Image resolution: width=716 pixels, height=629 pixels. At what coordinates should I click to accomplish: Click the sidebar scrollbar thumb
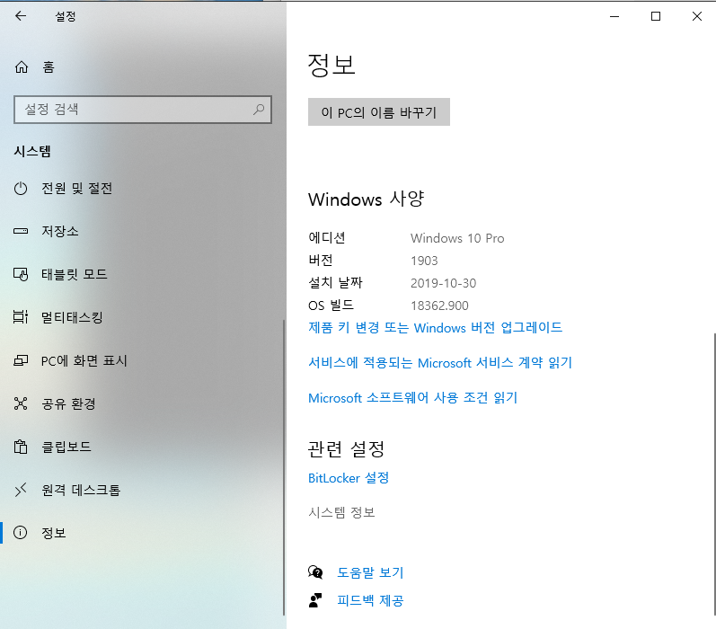tap(284, 467)
